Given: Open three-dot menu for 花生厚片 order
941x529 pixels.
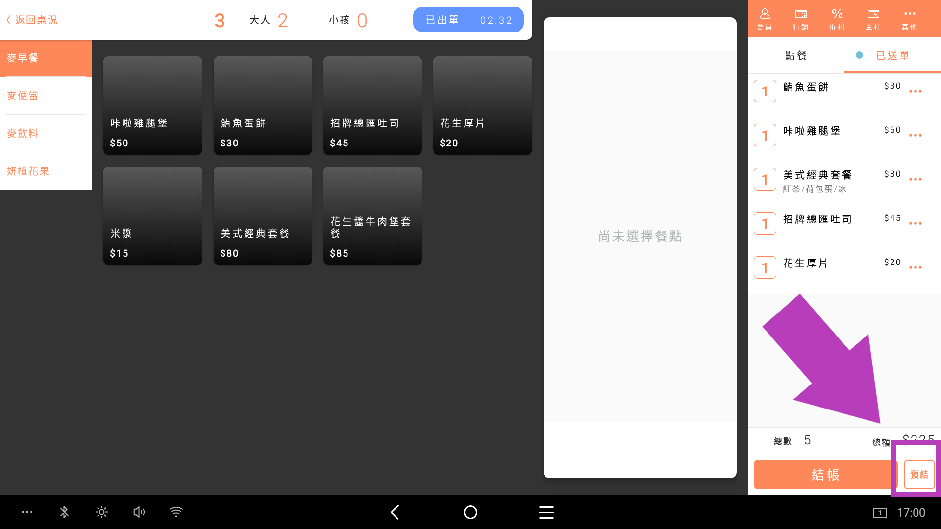Looking at the screenshot, I should coord(915,267).
